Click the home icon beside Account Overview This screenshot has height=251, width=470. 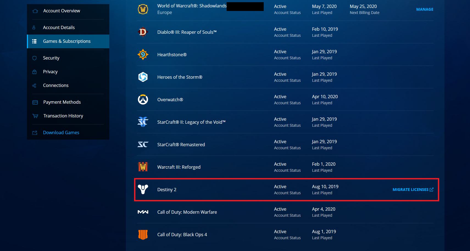[35, 11]
